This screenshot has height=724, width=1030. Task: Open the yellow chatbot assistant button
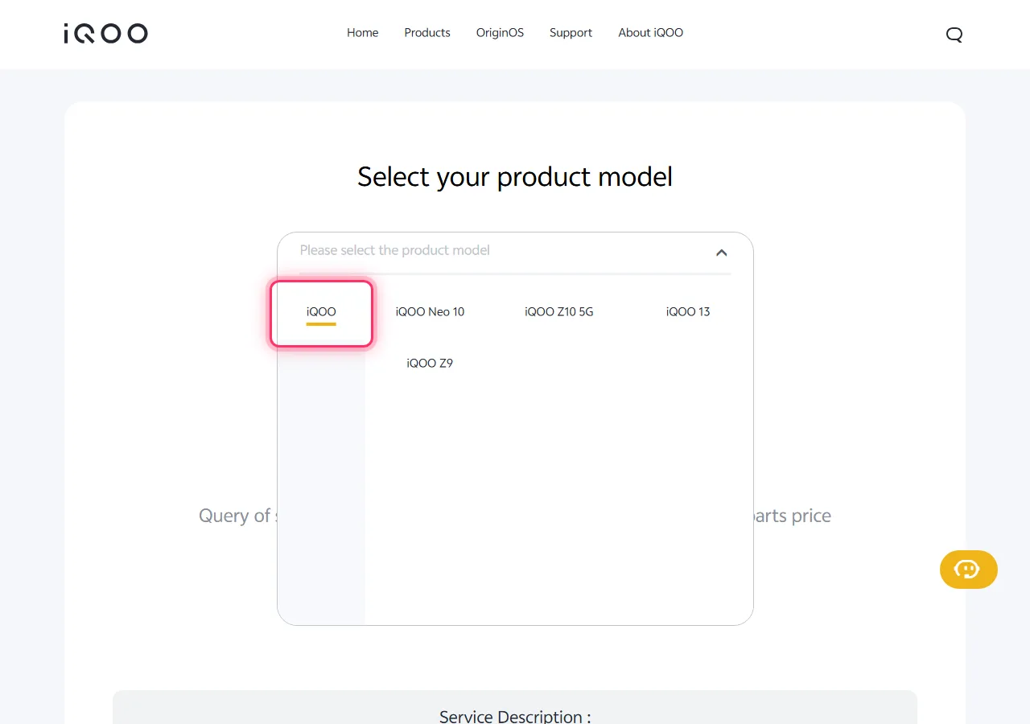pos(968,570)
